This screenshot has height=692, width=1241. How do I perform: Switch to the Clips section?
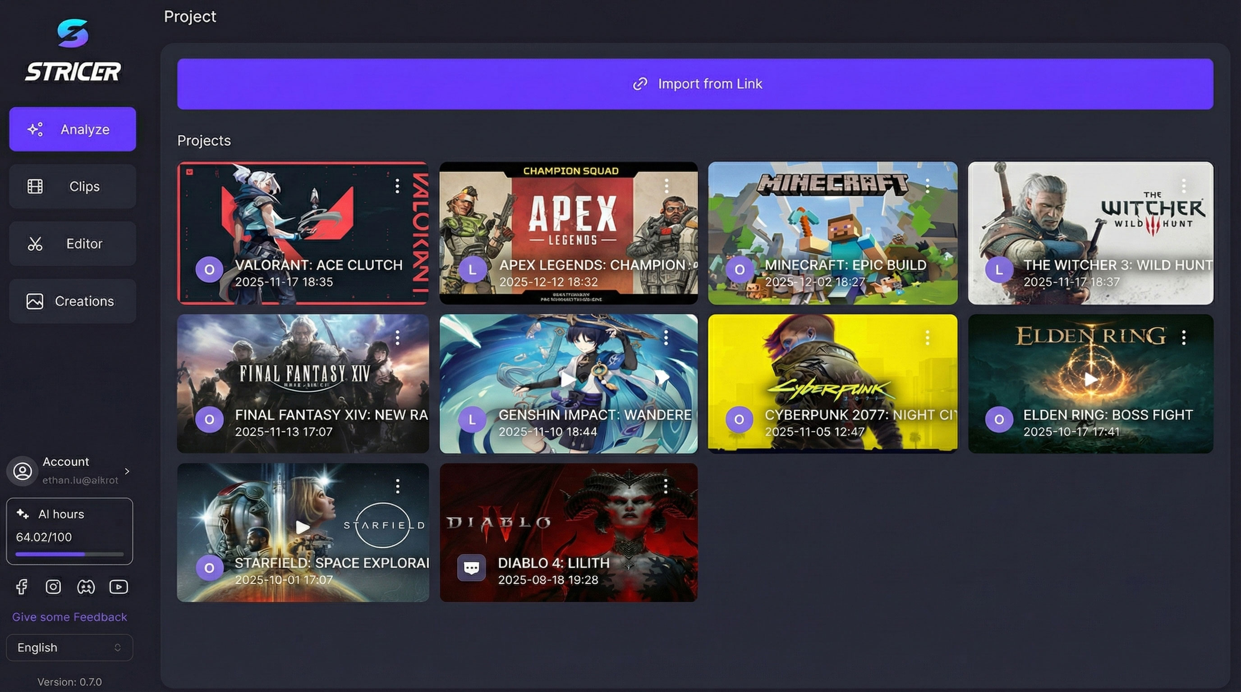73,186
